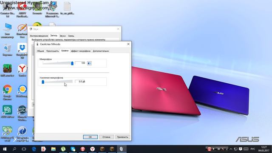The image size is (272, 153).
Task: Open File Explorer from the taskbar
Action: tap(53, 149)
